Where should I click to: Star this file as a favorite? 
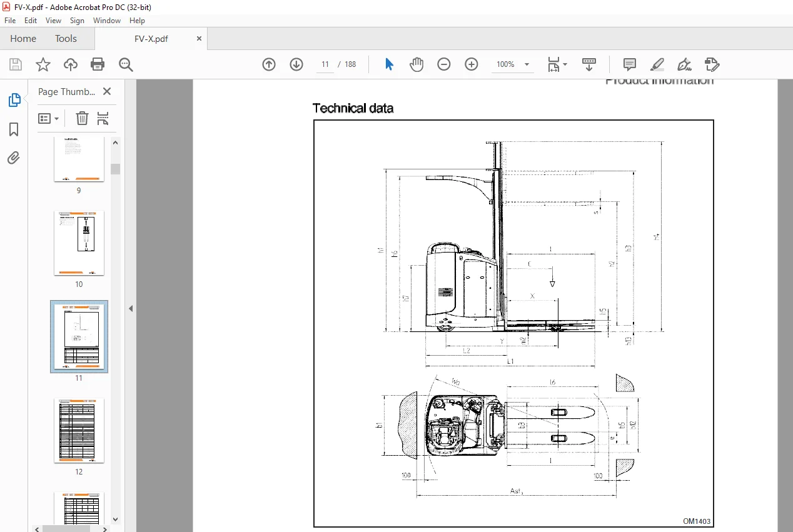pyautogui.click(x=43, y=64)
